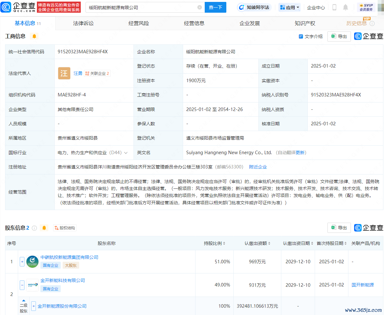Expand 中碳航投新能源集团 shareholder row
Screen dimensions: 384x315
pyautogui.click(x=22, y=262)
